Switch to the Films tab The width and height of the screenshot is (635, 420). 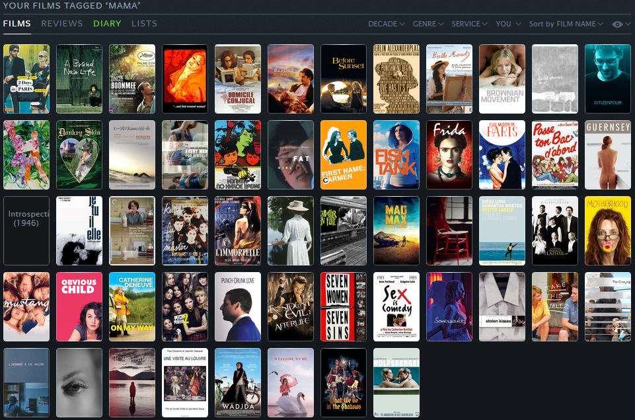(x=17, y=24)
